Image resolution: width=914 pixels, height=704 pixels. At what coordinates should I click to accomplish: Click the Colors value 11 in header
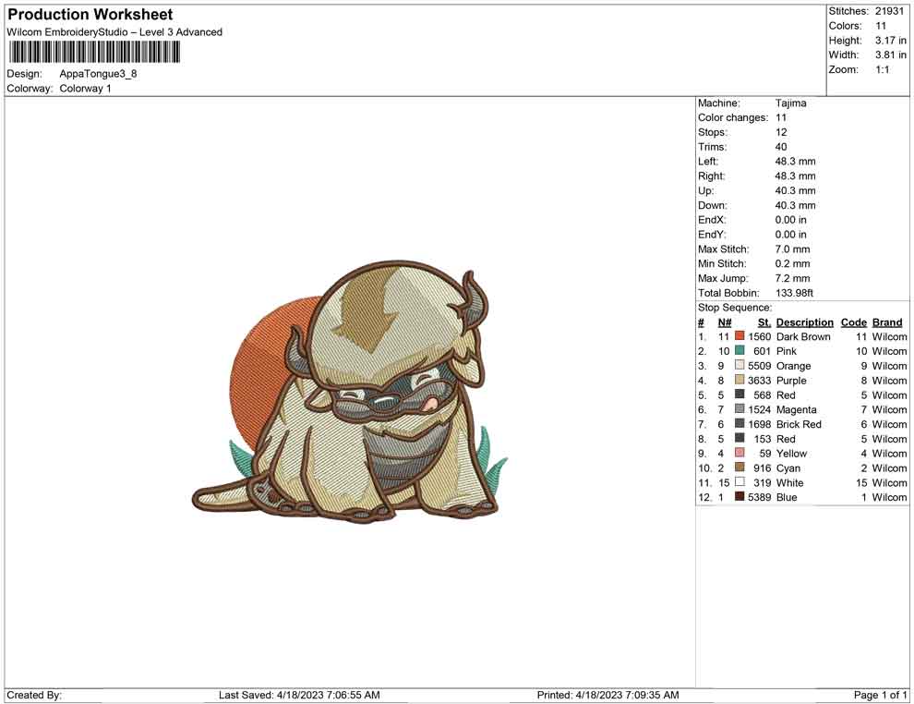point(881,26)
